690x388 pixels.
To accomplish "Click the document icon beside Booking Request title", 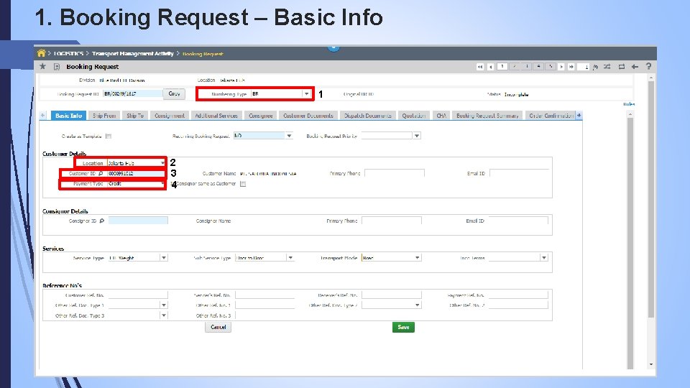I will [x=57, y=66].
